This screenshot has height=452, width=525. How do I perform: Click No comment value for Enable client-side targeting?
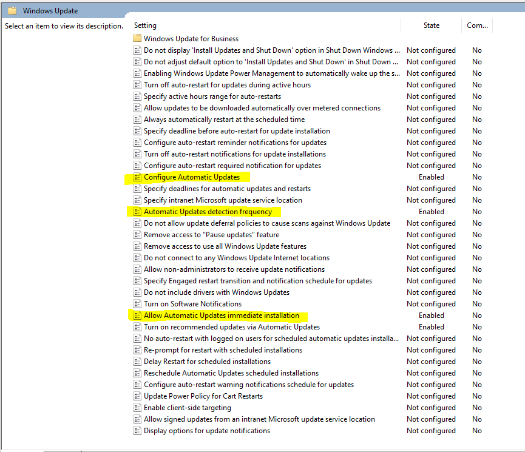pyautogui.click(x=477, y=408)
